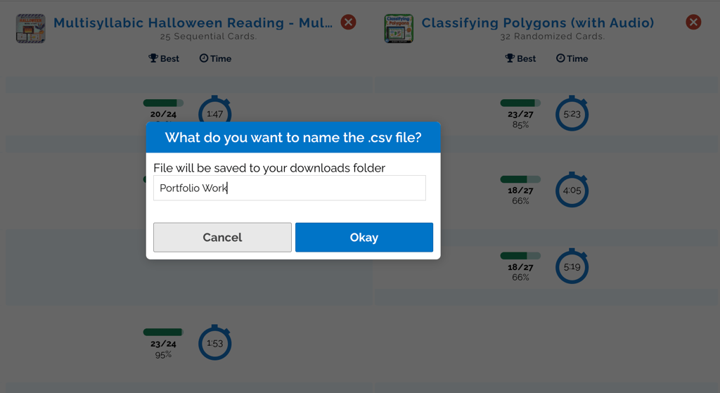Remove the Multisyllabic Halloween Reading deck

point(348,22)
